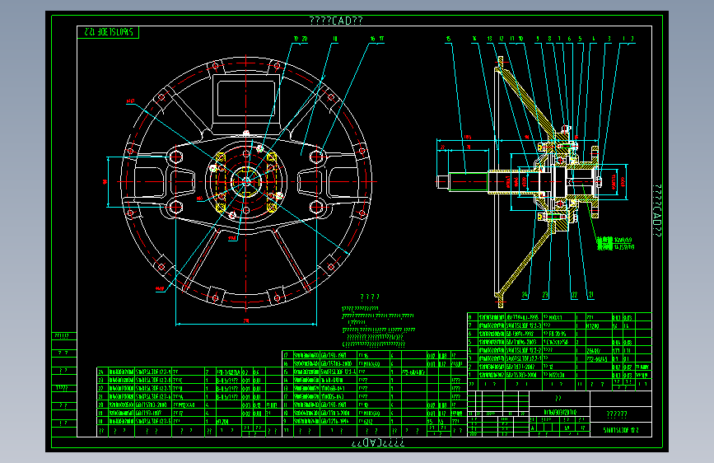This screenshot has height=463, width=714.
Task: Click part balloon 14 above the section view
Action: point(474,40)
